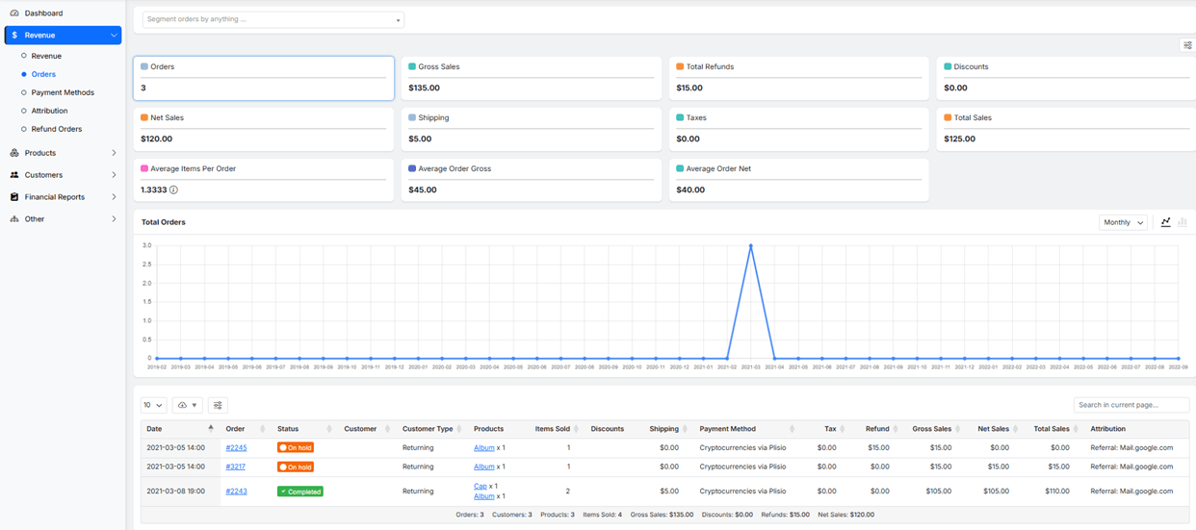Switch chart to bar view icon
Screen dimensions: 1196x530
coord(1183,222)
